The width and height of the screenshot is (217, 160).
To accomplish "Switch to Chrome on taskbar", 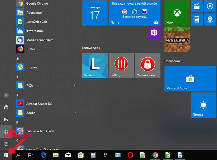I will (155, 155).
